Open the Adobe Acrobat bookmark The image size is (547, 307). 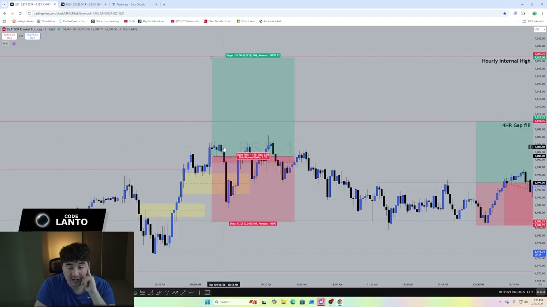coord(270,21)
